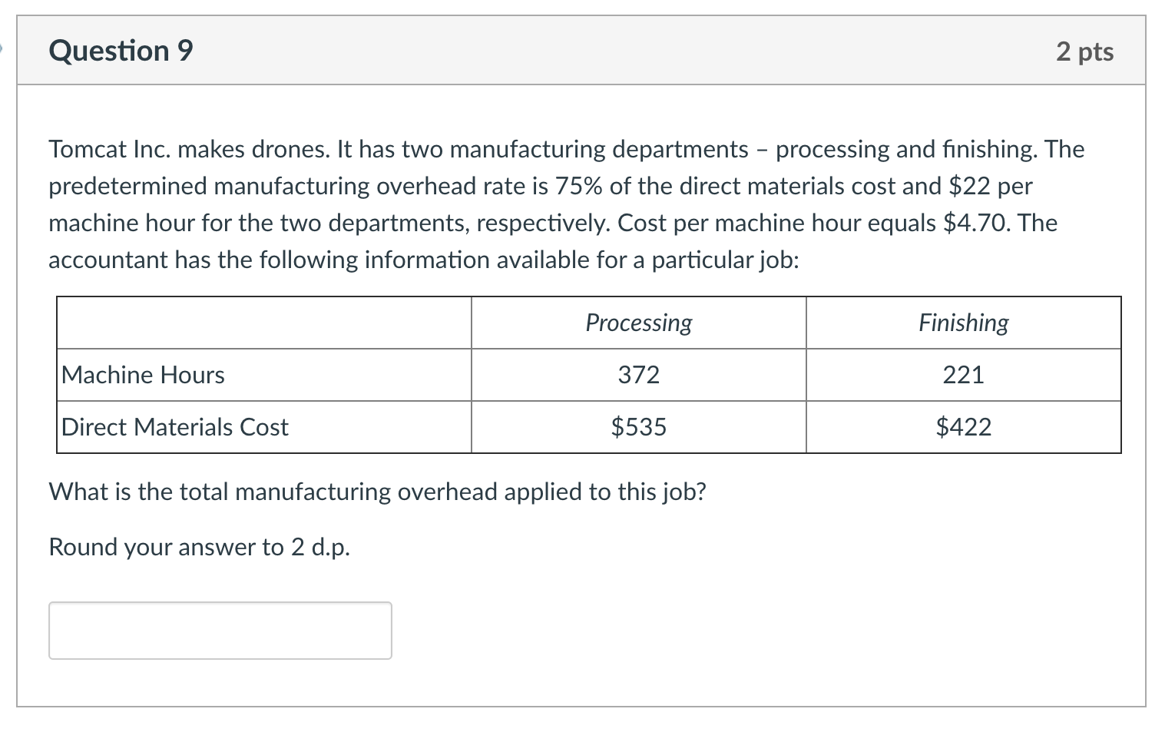Select the Finishing column header
The width and height of the screenshot is (1175, 732).
(962, 323)
